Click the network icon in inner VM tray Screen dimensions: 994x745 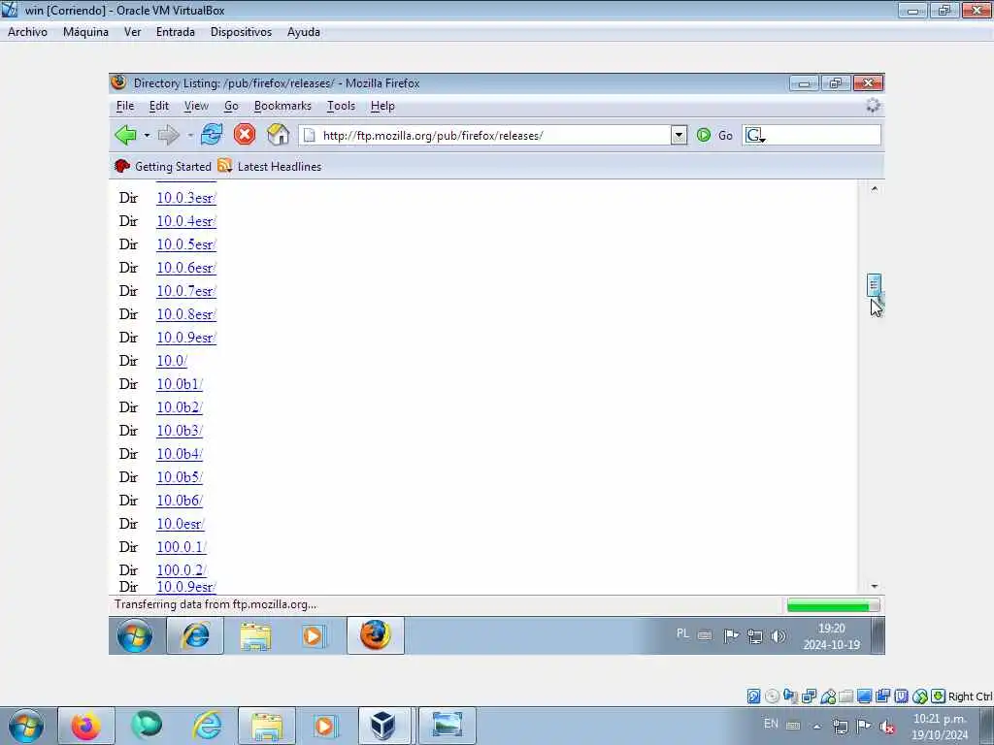click(x=754, y=636)
